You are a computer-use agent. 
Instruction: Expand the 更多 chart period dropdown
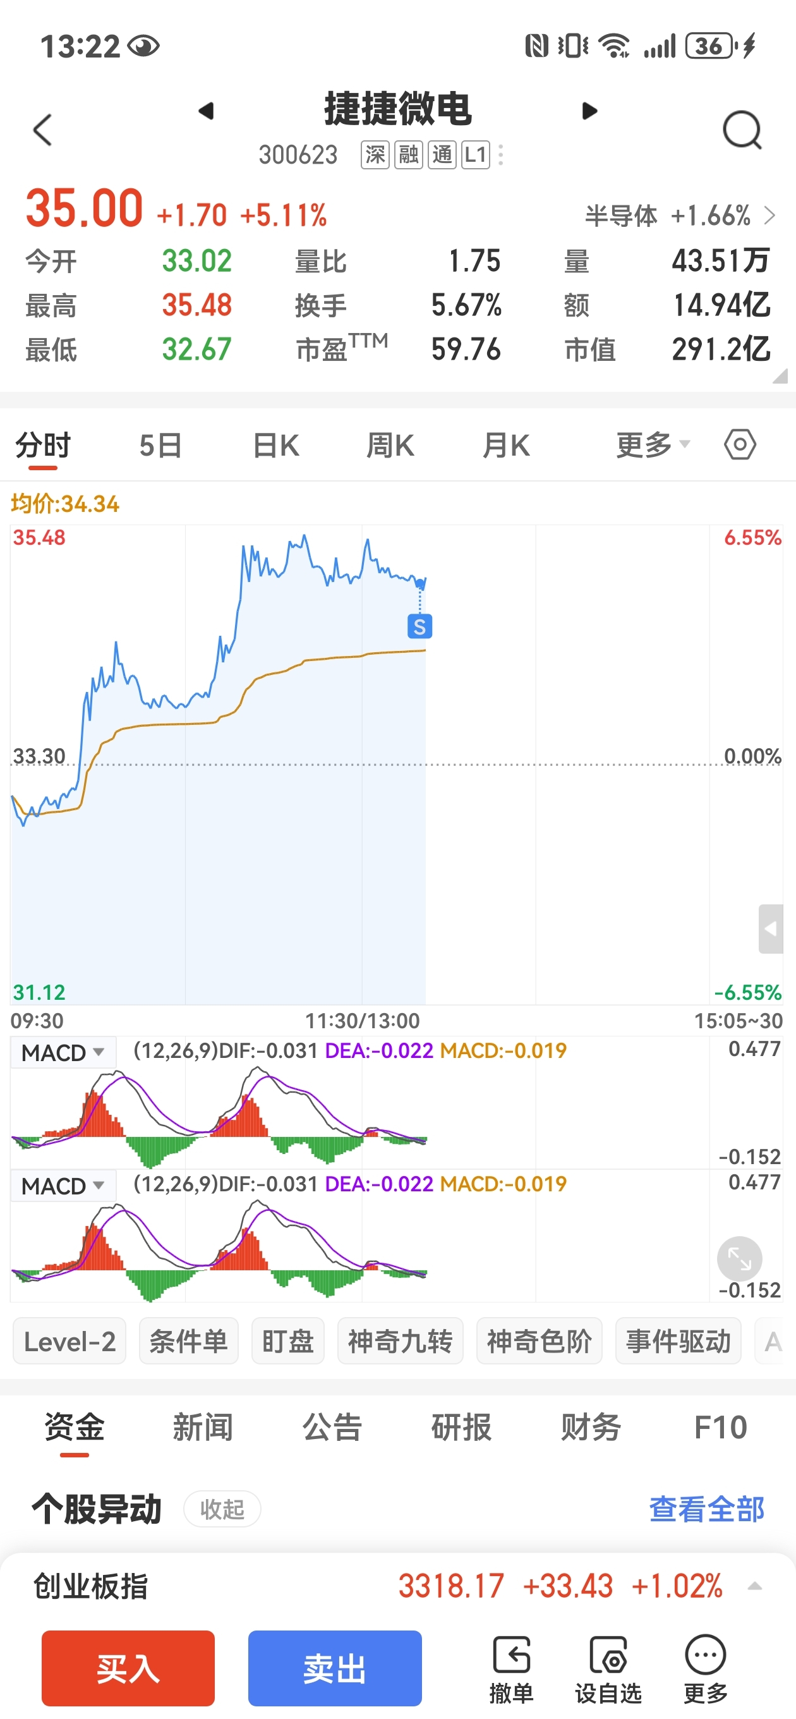point(652,445)
